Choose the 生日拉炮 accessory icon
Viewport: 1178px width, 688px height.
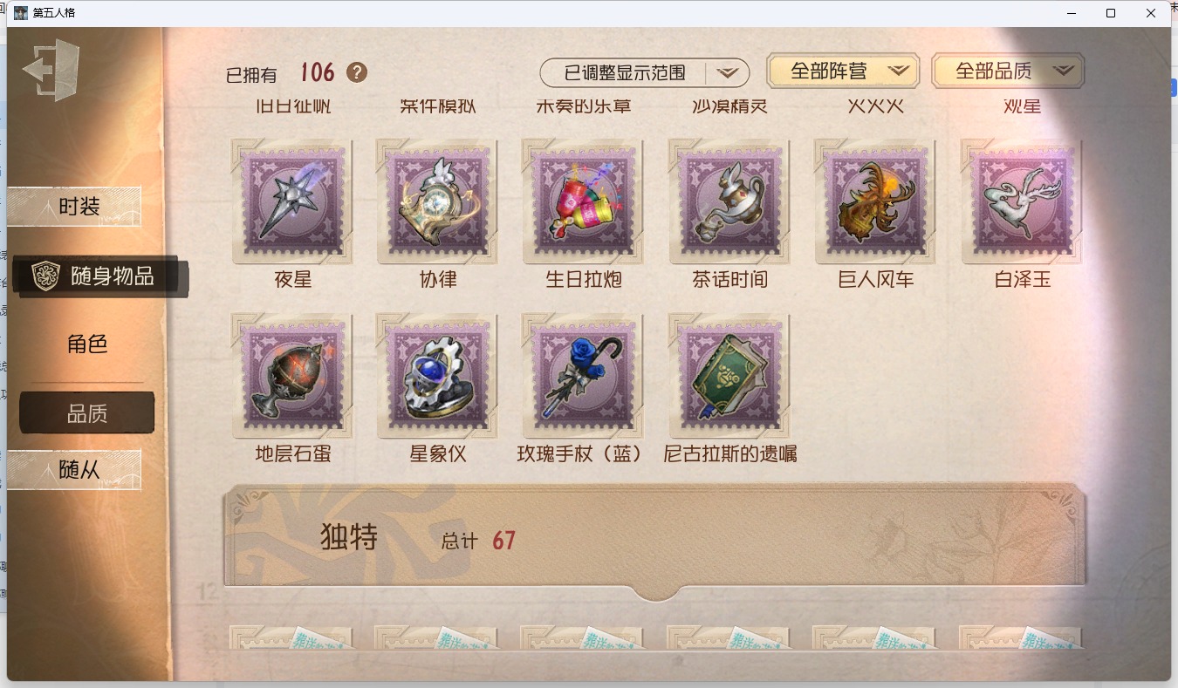point(584,201)
